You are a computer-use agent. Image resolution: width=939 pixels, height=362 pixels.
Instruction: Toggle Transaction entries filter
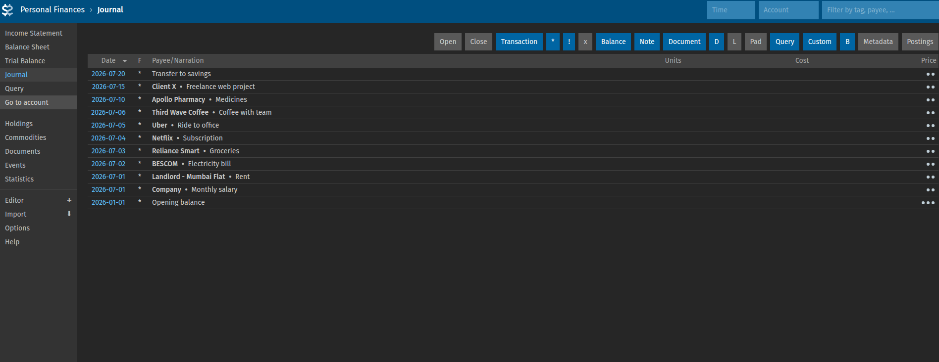[519, 42]
